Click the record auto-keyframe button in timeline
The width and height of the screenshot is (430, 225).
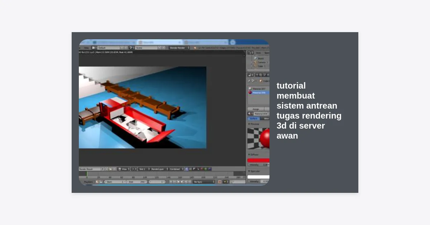(220, 182)
